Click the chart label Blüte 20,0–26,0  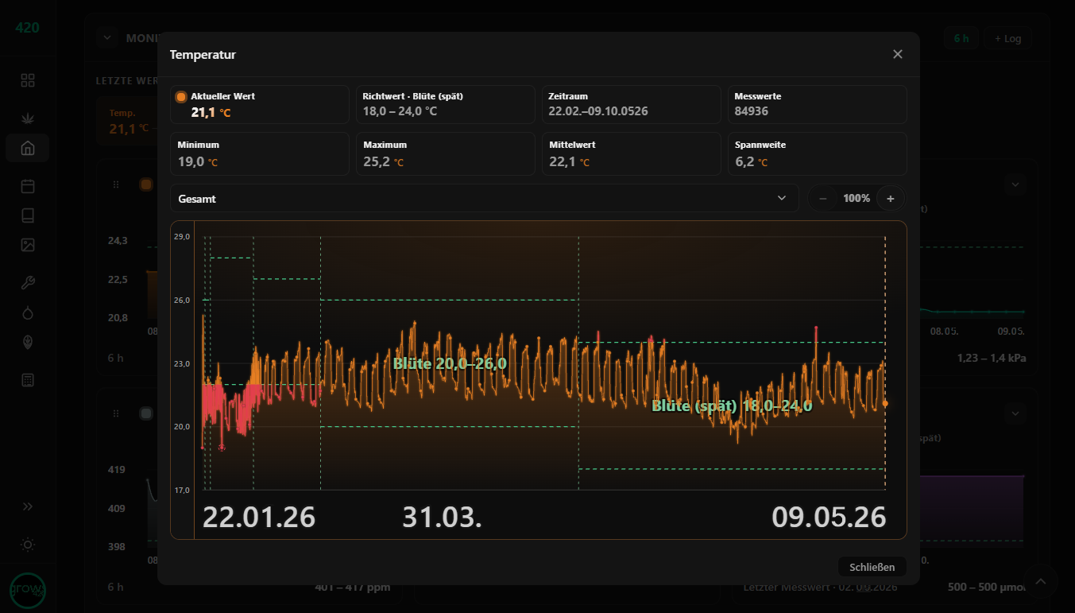click(x=450, y=363)
